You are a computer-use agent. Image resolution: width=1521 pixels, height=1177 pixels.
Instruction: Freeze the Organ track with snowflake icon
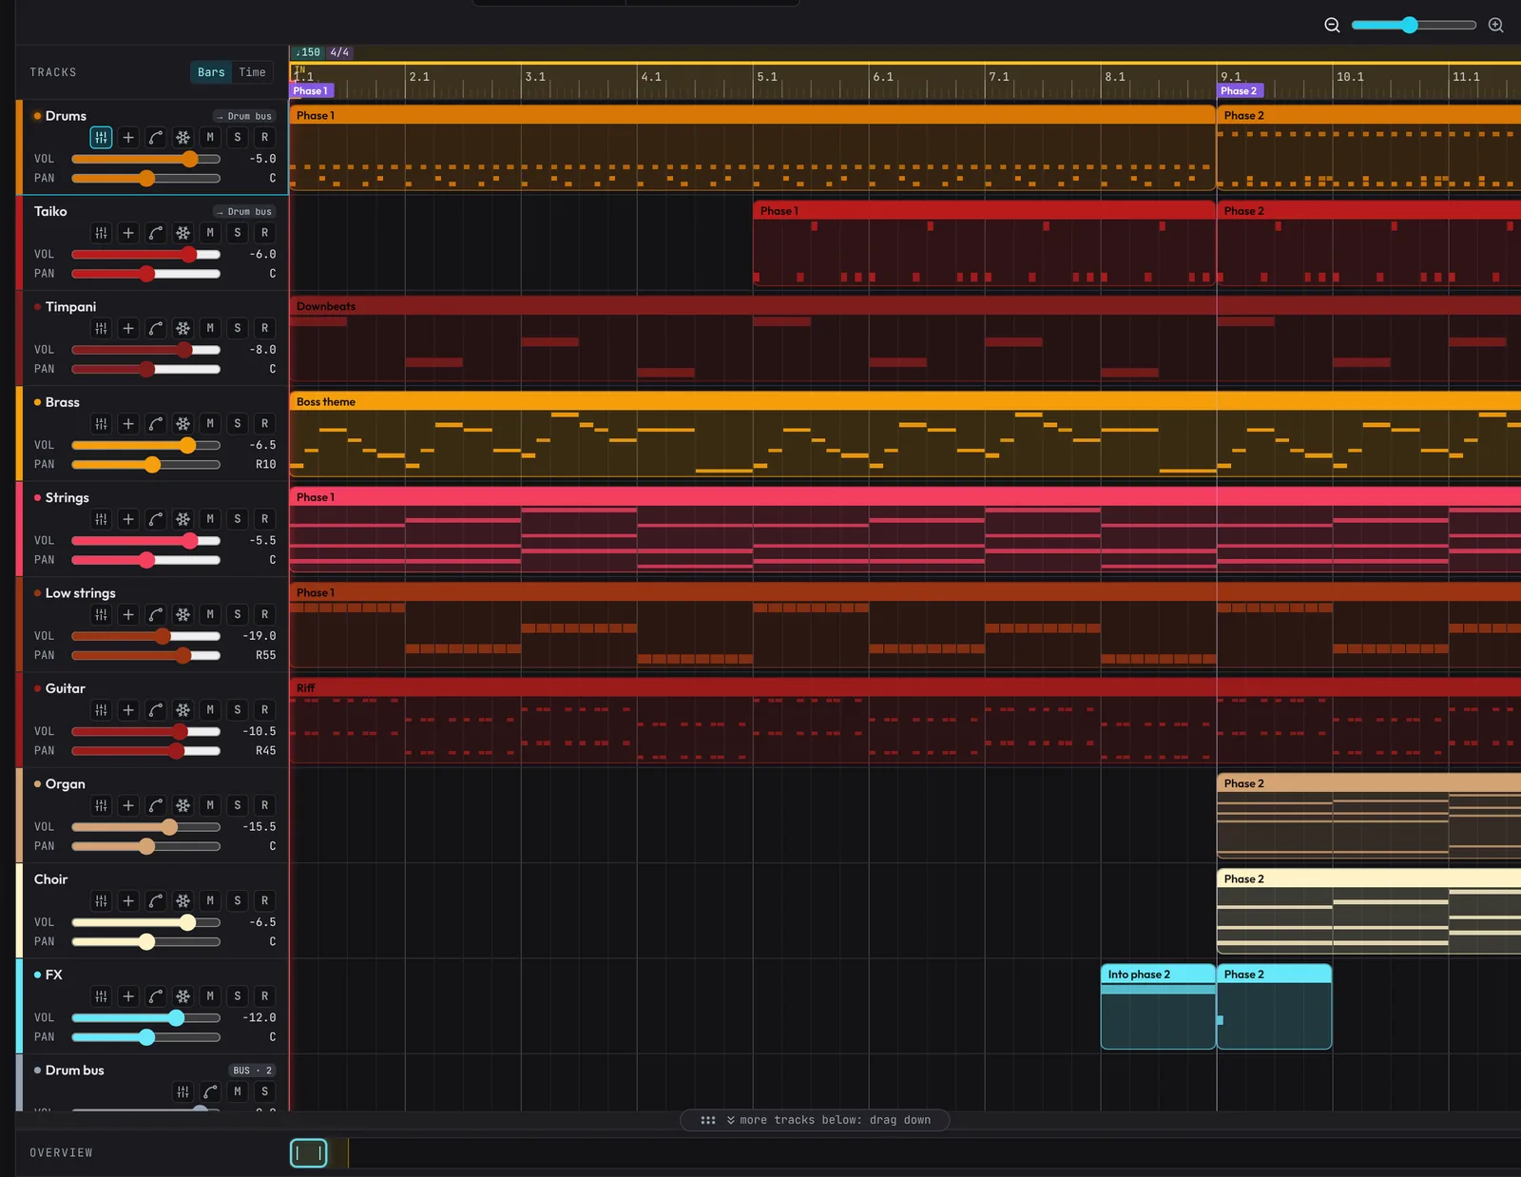click(183, 805)
